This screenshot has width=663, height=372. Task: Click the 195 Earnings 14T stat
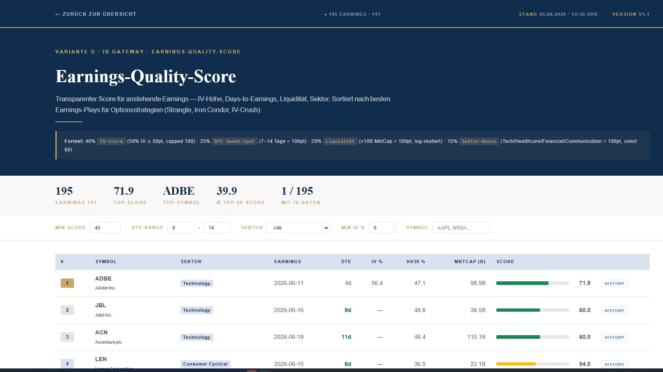(x=76, y=195)
